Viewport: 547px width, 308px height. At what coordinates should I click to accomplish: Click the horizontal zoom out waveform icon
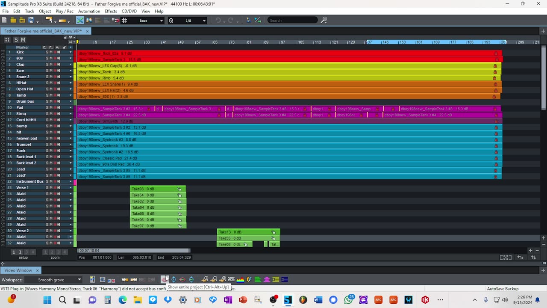tap(214, 280)
